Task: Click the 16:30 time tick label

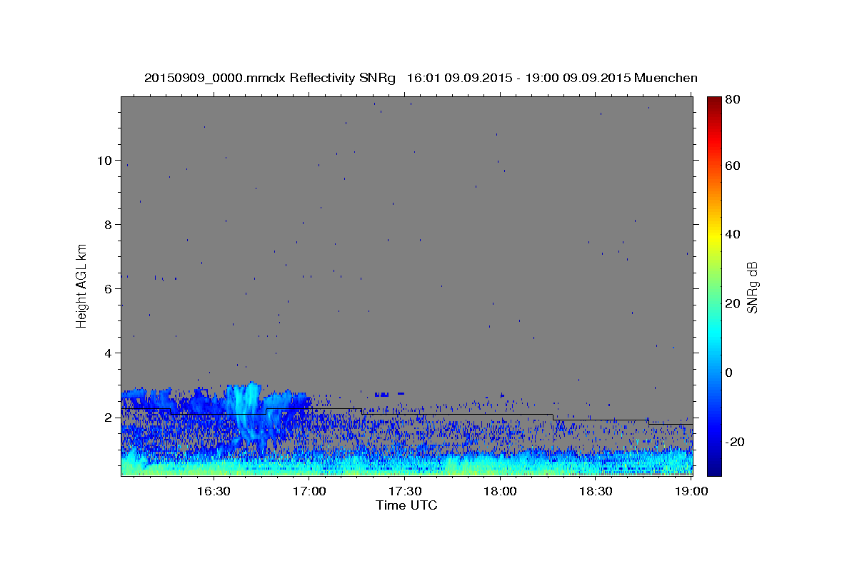Action: tap(214, 492)
